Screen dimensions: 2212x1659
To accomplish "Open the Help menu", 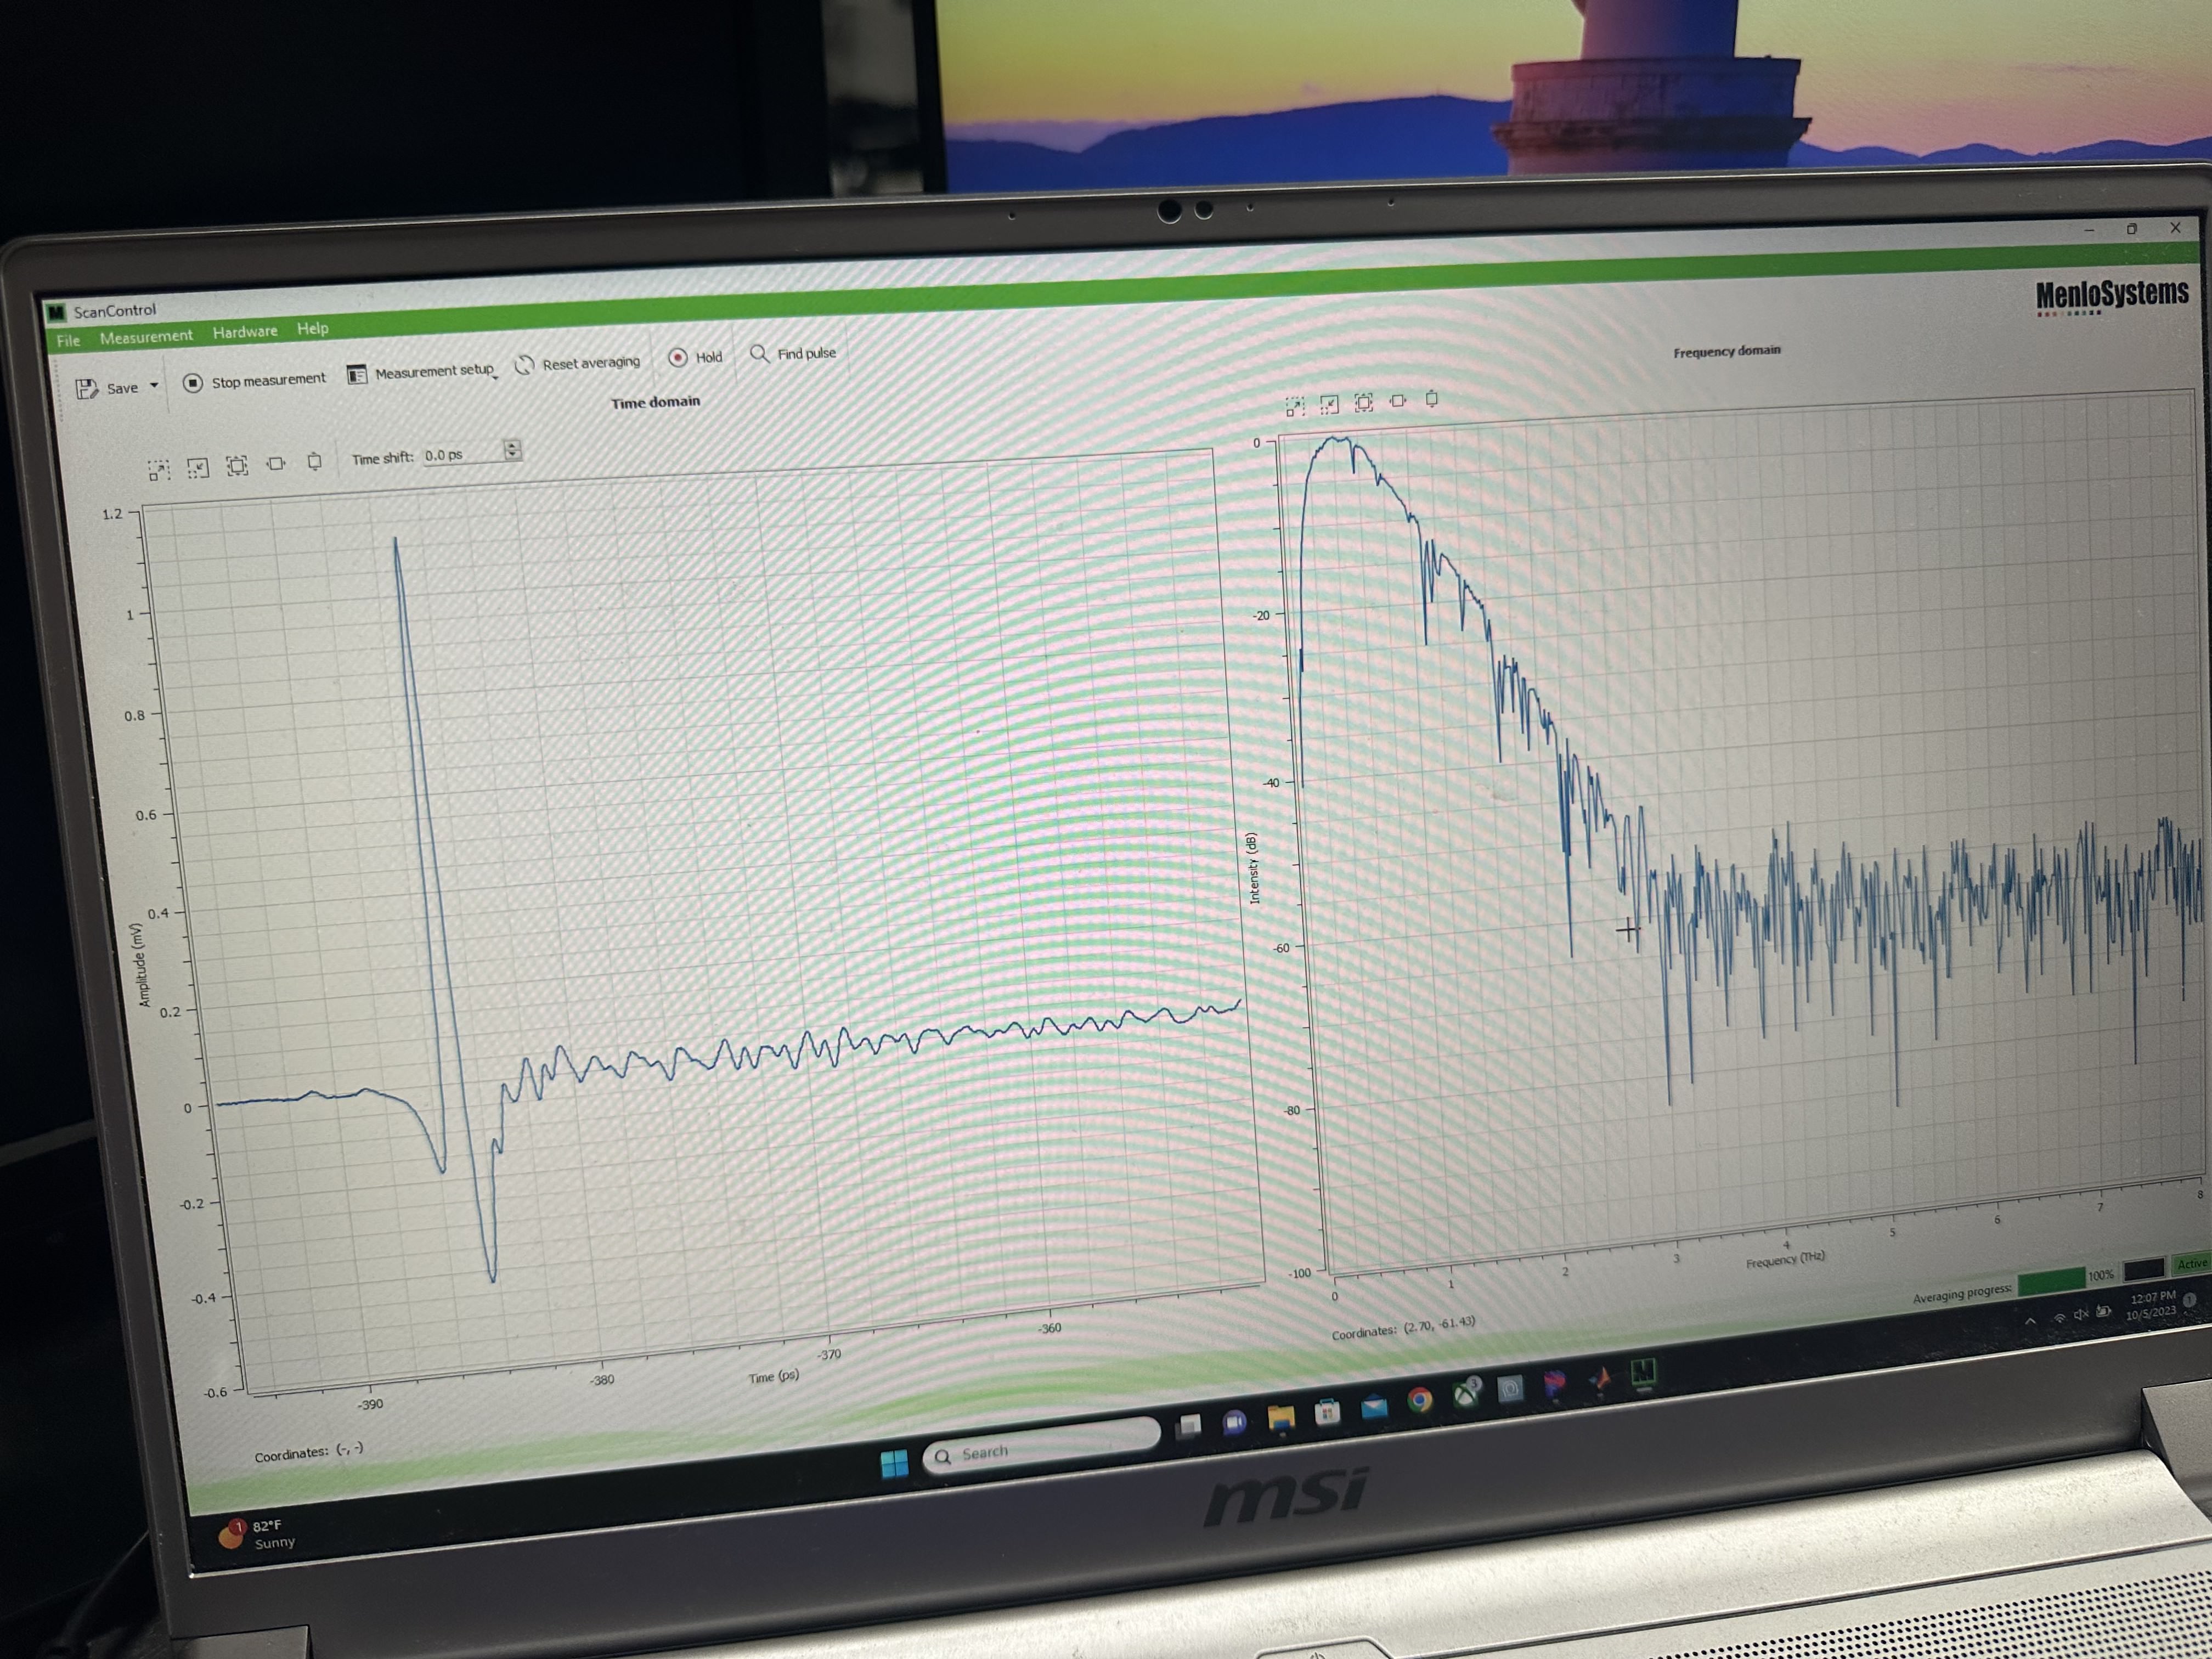I will coord(312,328).
